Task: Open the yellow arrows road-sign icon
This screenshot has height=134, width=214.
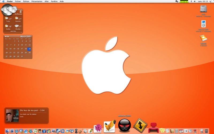Action: tap(140, 125)
